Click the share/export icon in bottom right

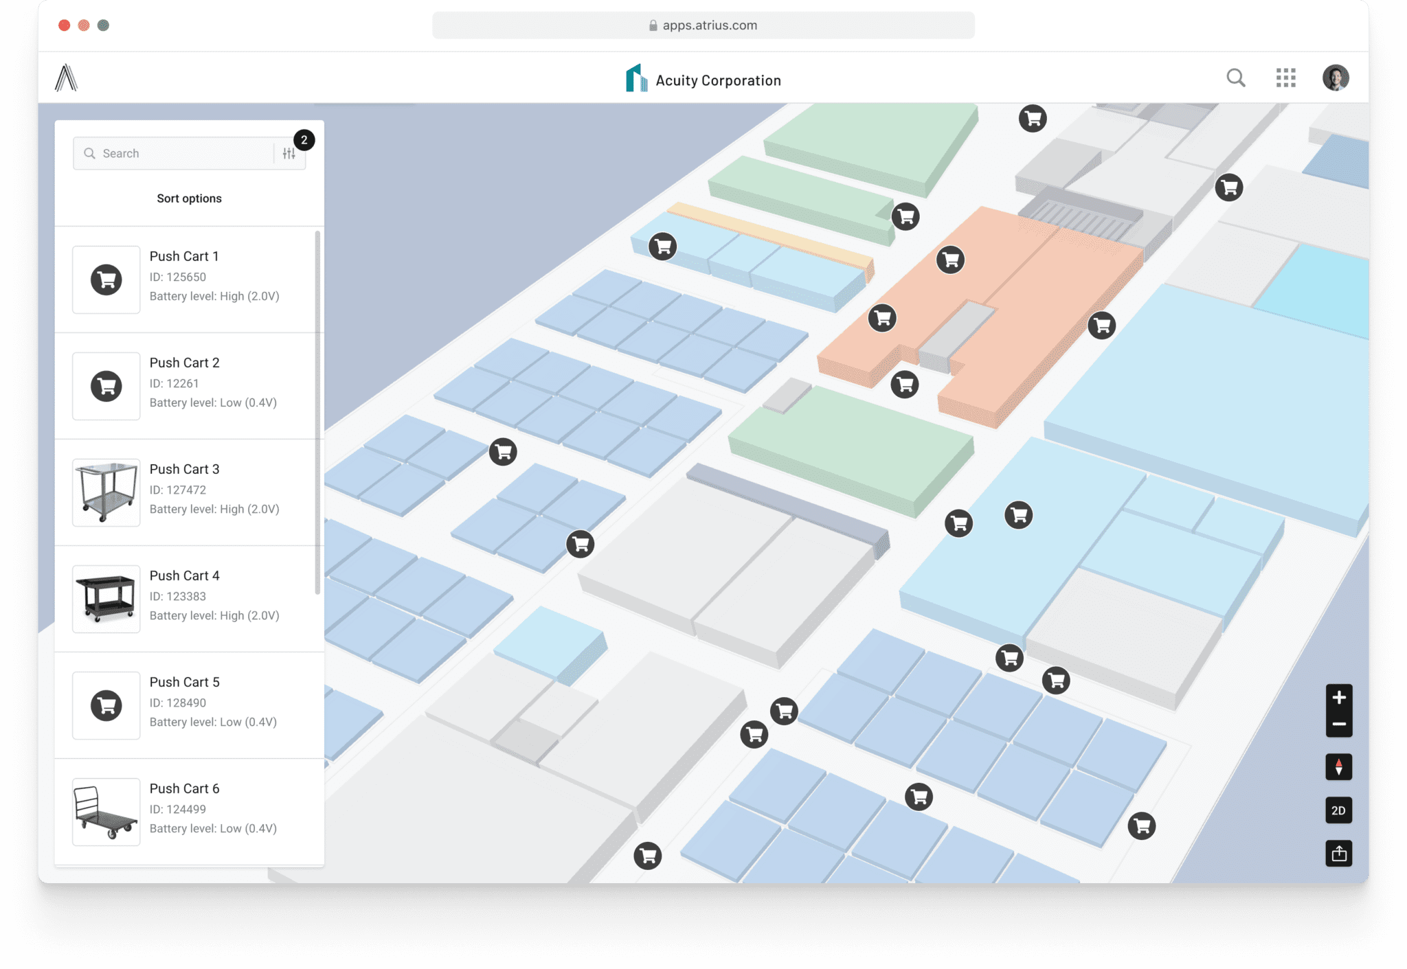(1338, 854)
